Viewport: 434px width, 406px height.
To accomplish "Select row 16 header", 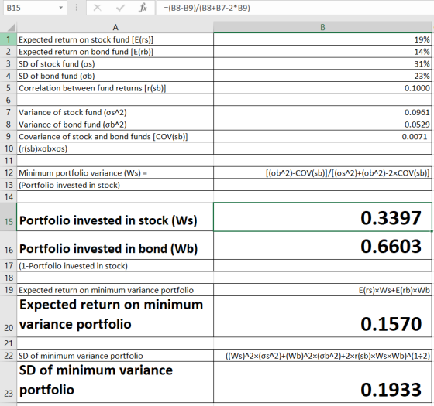I will [x=9, y=246].
